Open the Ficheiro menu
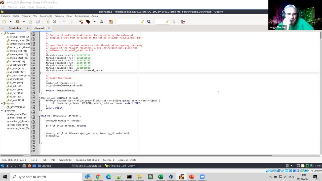 pyautogui.click(x=6, y=16)
